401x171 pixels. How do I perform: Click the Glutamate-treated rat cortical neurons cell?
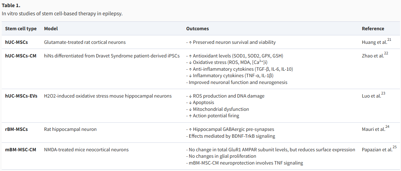click(x=85, y=42)
